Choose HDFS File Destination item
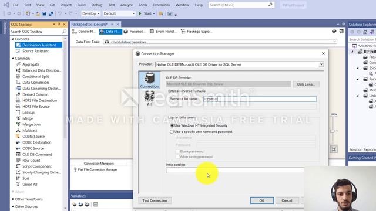Screen dimensions: 376x211 tap(39, 100)
